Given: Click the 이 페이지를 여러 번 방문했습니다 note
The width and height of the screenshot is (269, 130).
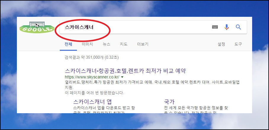Looking at the screenshot, I should coord(94,93).
